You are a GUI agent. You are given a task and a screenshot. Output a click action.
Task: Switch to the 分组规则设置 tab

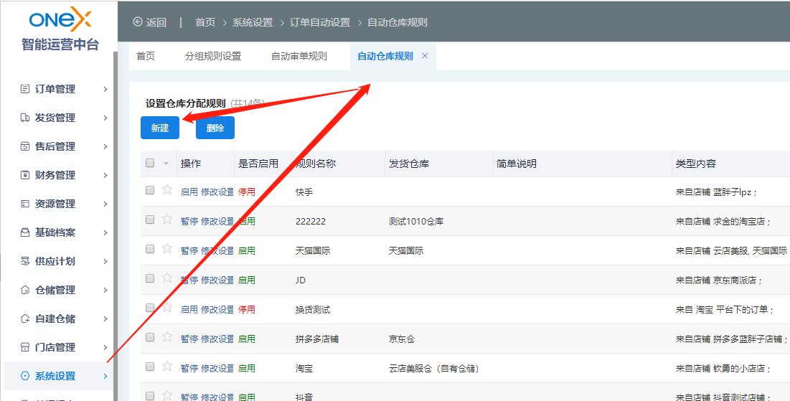point(213,56)
